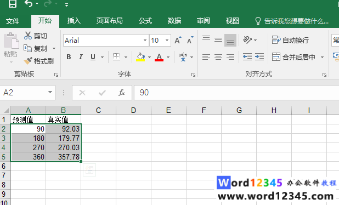Click the 粘贴 paste icon
Screen dimensions: 339x205
[11, 41]
